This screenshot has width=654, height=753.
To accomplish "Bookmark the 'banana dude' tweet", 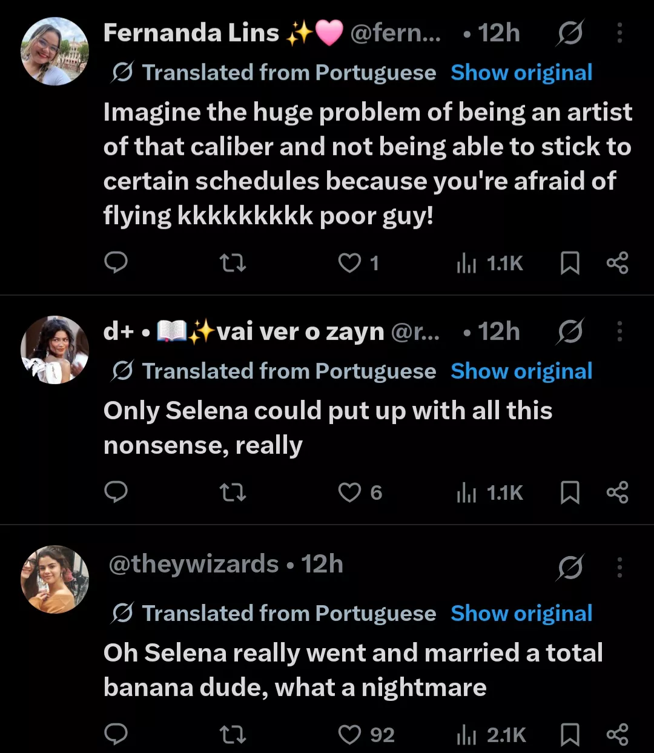I will coord(570,735).
